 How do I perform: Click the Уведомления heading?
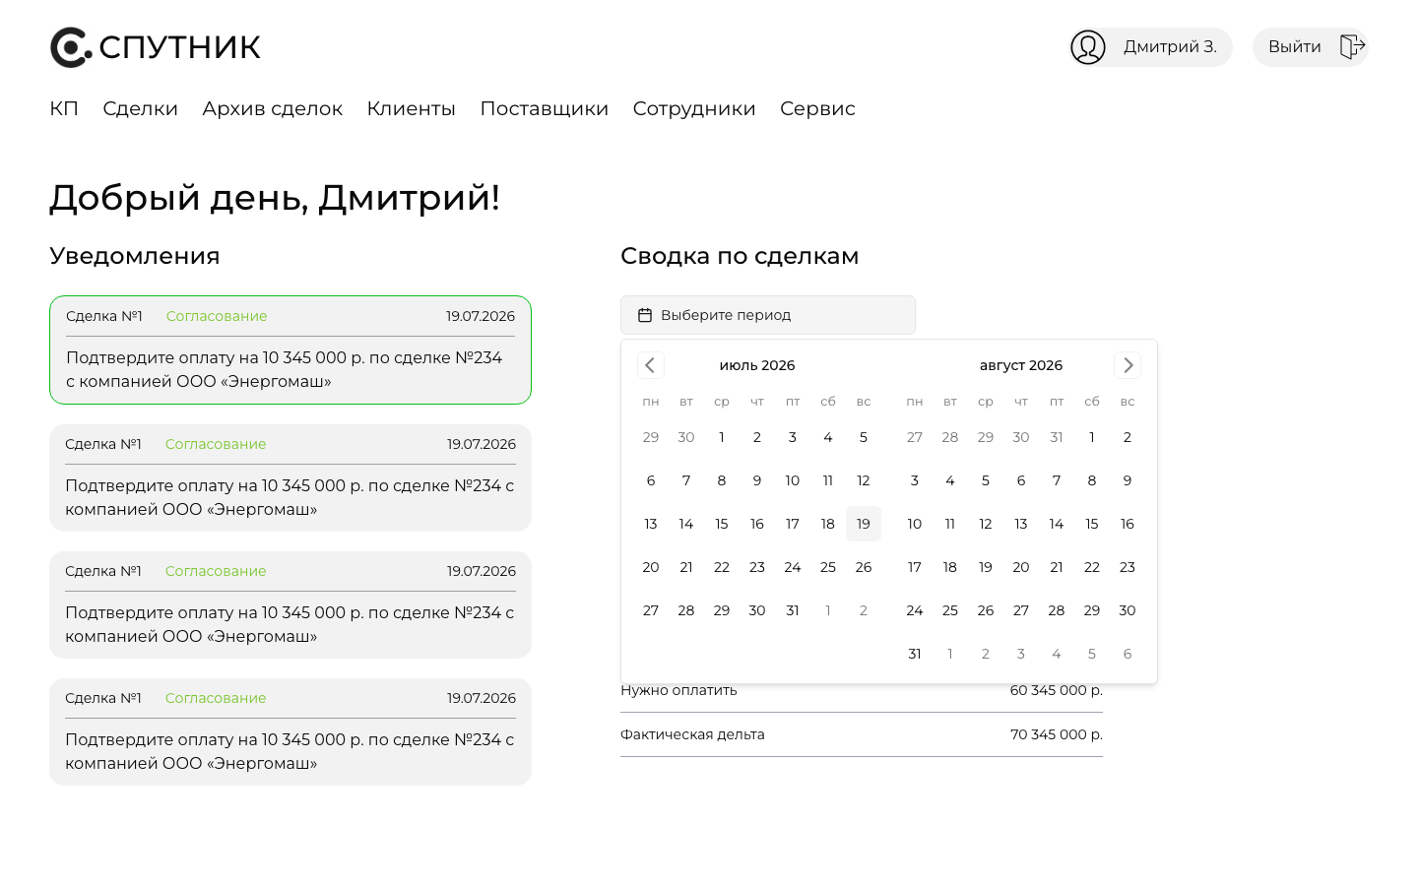click(135, 256)
